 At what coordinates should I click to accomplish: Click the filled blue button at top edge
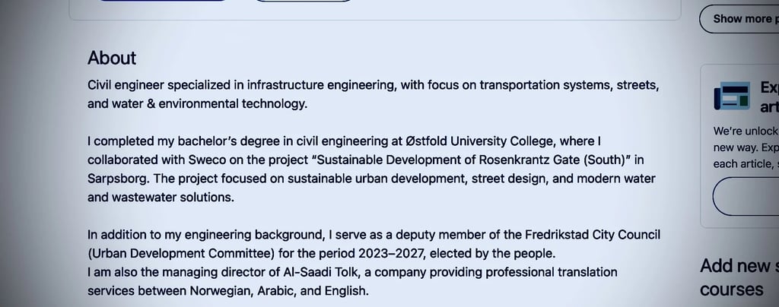[x=164, y=1]
